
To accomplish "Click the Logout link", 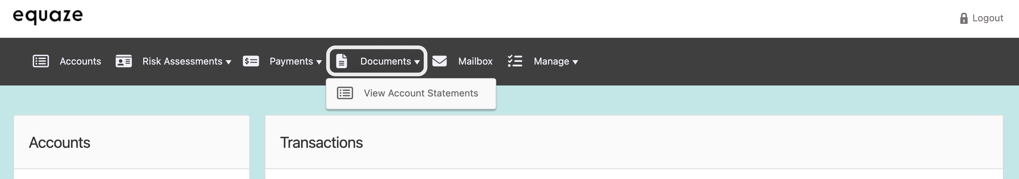I will tap(987, 18).
